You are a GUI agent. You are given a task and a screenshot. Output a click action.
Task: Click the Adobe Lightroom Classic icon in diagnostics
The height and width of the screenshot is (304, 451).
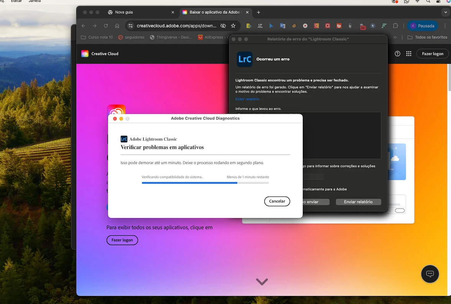(x=124, y=139)
